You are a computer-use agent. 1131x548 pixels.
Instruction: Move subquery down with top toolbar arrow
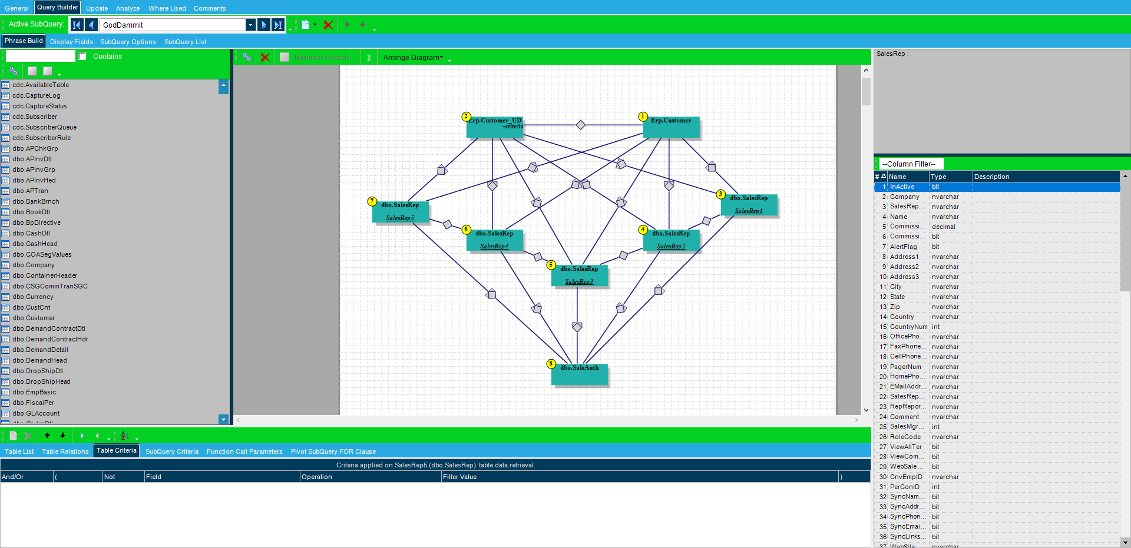[x=362, y=25]
